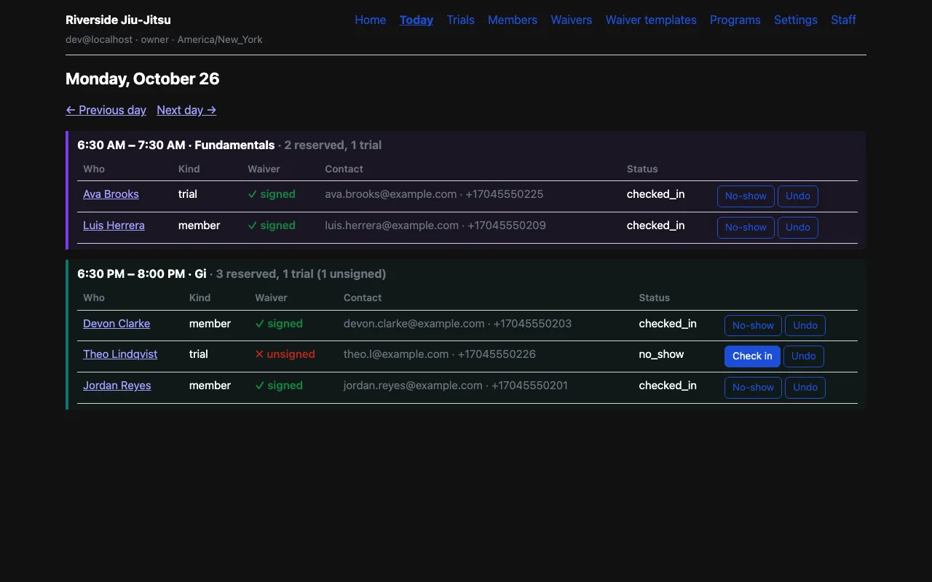Click the no_show status text
The height and width of the screenshot is (582, 932).
[661, 354]
